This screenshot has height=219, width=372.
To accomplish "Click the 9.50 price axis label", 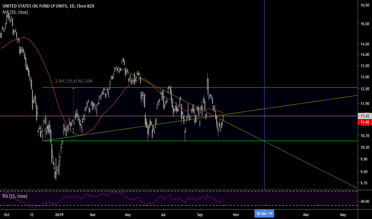I will [x=365, y=172].
